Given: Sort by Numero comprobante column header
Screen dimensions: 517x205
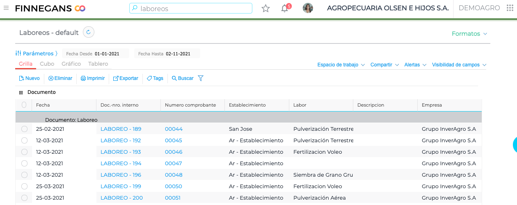Looking at the screenshot, I should point(192,105).
